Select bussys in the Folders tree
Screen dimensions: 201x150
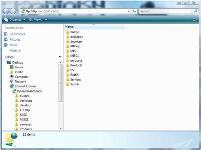(24, 96)
